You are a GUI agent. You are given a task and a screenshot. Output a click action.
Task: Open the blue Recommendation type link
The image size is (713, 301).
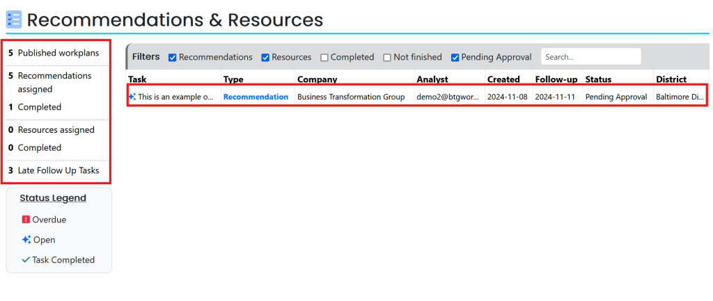256,97
